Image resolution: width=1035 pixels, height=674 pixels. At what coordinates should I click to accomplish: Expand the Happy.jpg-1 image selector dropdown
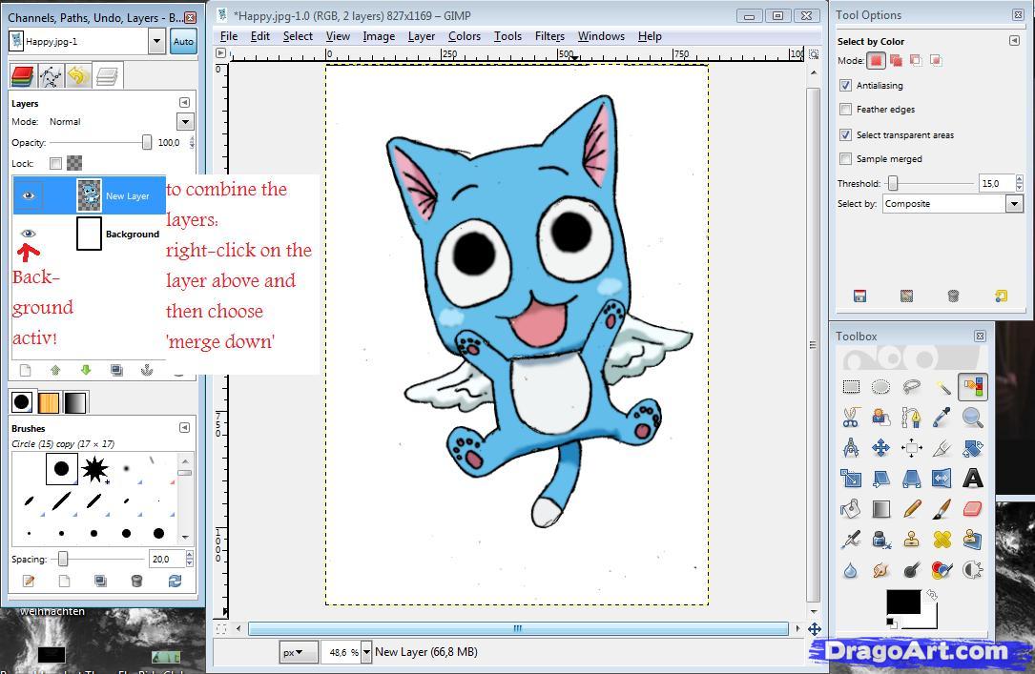tap(156, 41)
